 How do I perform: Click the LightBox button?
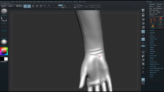(x=12, y=6)
